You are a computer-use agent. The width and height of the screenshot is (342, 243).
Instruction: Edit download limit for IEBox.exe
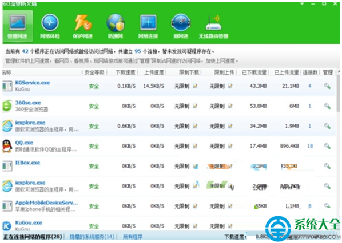click(x=196, y=166)
